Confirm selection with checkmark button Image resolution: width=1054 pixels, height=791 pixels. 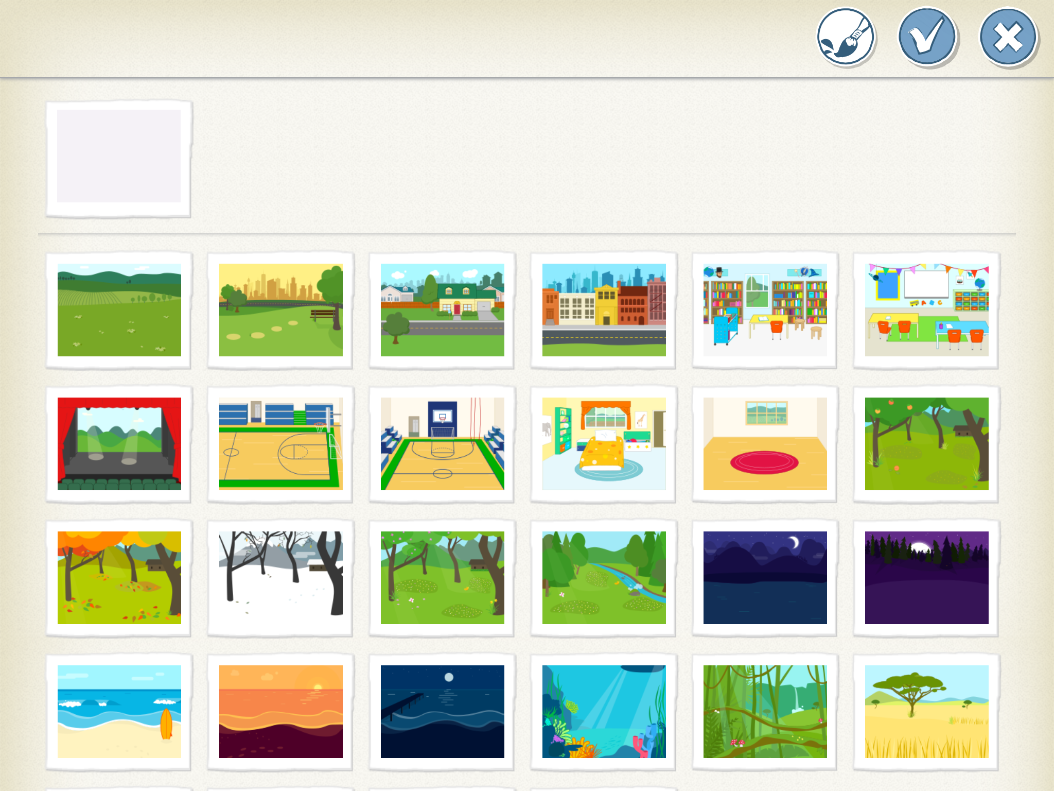click(927, 37)
